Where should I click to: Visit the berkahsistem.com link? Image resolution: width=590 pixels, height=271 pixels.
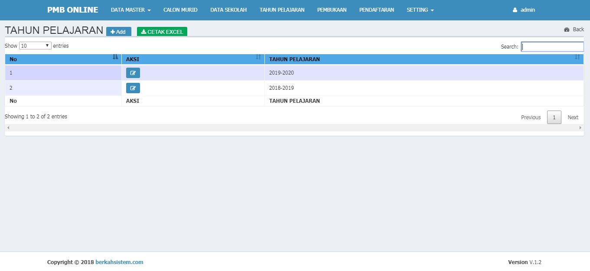(119, 262)
